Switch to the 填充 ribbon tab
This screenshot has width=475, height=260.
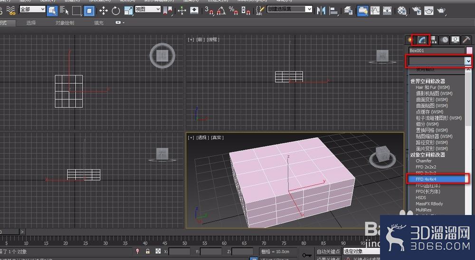[98, 23]
